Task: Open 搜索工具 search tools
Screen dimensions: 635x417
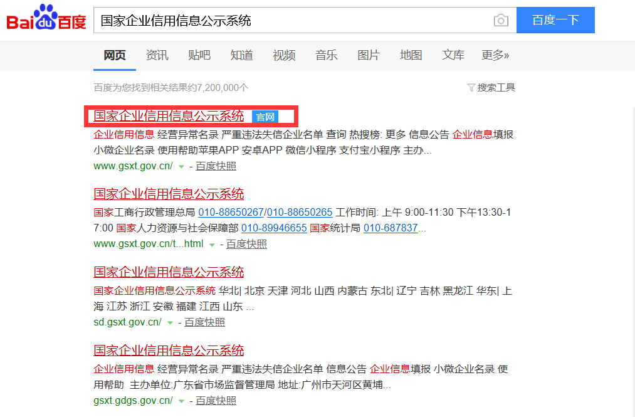Action: [x=496, y=88]
